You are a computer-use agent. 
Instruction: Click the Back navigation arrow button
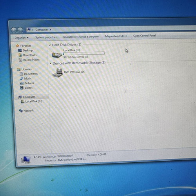[14, 30]
